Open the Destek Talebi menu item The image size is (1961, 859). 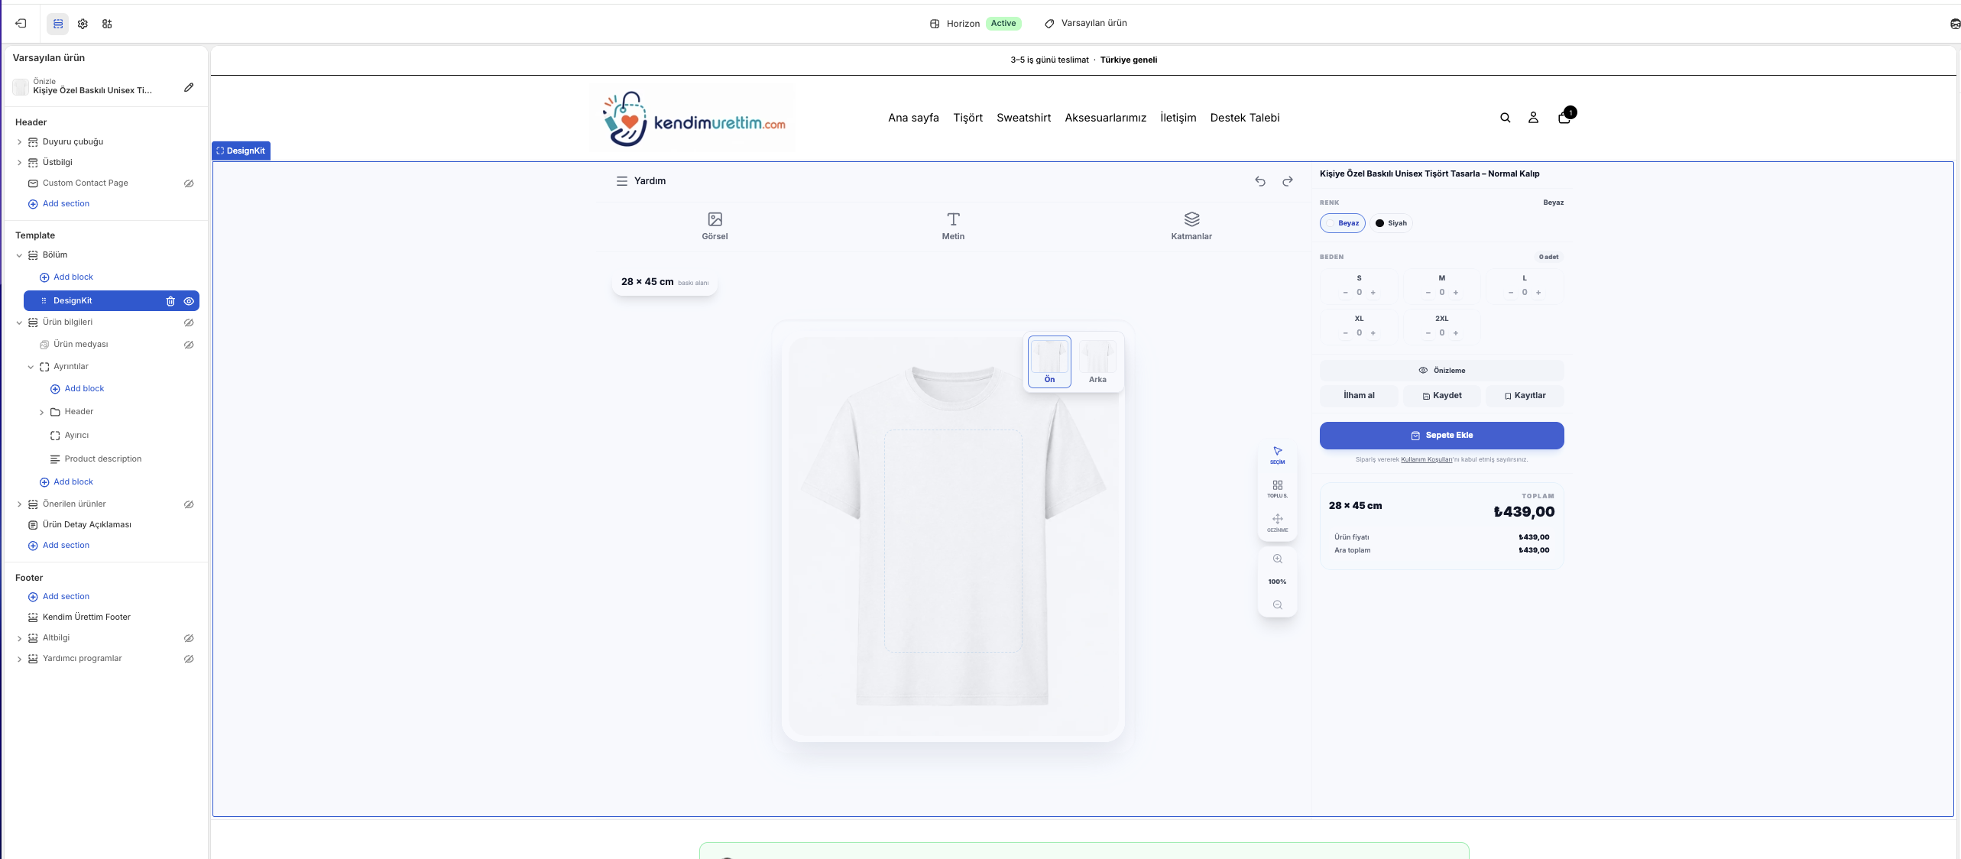(1244, 118)
